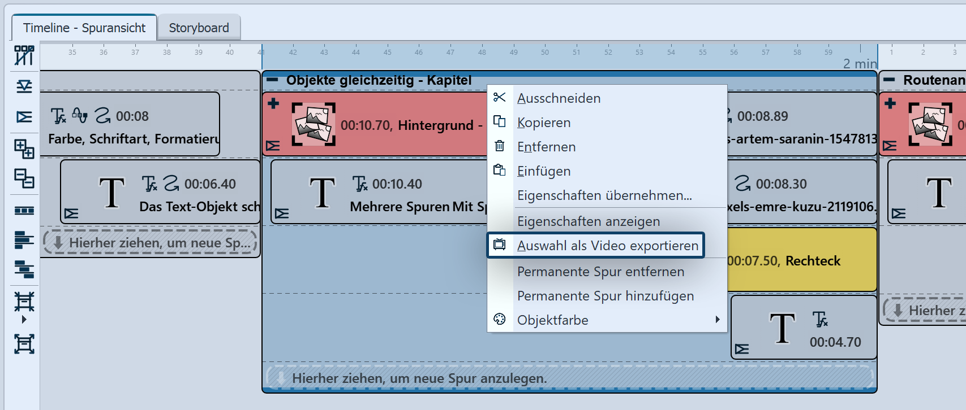This screenshot has height=410, width=966.
Task: Click the trash icon beside Entfernen
Action: [x=499, y=146]
